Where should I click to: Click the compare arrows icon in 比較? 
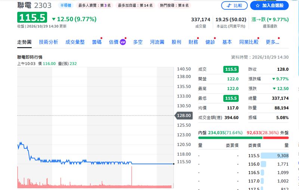[229, 6]
